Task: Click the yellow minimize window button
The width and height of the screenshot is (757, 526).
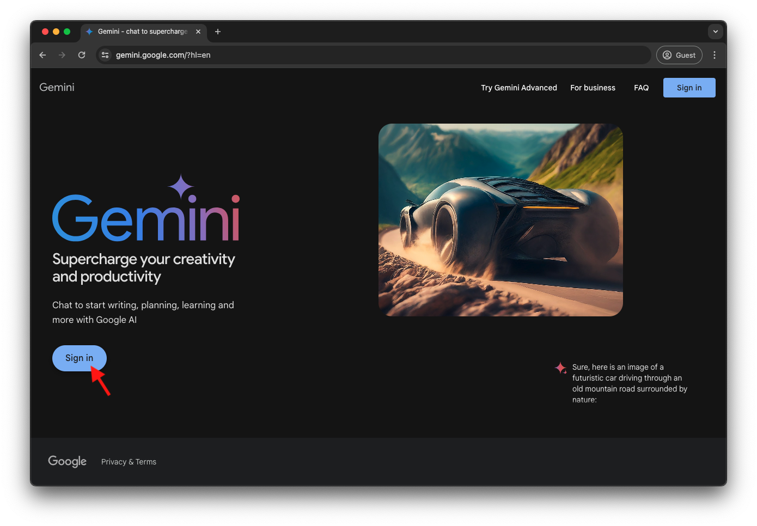Action: pos(56,32)
